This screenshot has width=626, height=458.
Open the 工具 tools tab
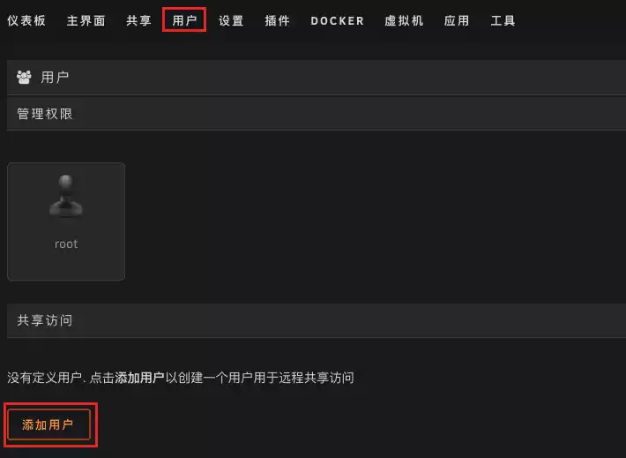click(x=503, y=20)
